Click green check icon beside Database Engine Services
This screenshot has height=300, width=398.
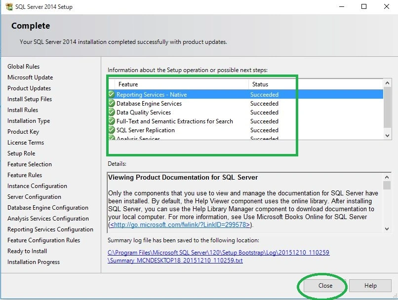click(x=112, y=103)
